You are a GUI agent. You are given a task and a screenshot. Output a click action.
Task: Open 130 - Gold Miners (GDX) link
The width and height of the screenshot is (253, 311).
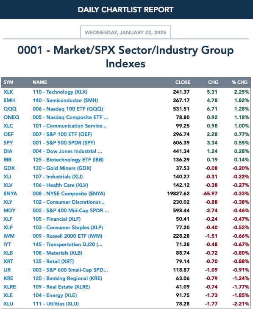[62, 168]
